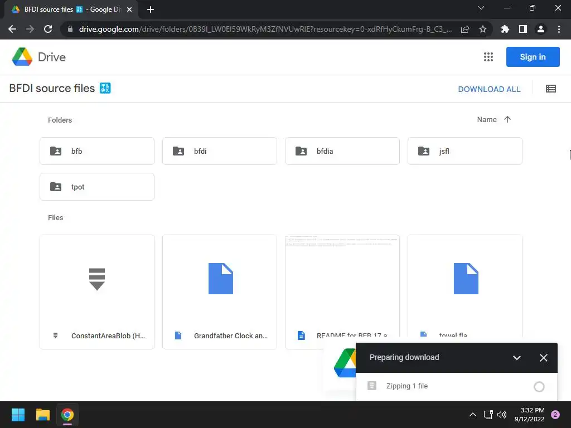Image resolution: width=571 pixels, height=428 pixels.
Task: Reload the current page
Action: pyautogui.click(x=48, y=29)
